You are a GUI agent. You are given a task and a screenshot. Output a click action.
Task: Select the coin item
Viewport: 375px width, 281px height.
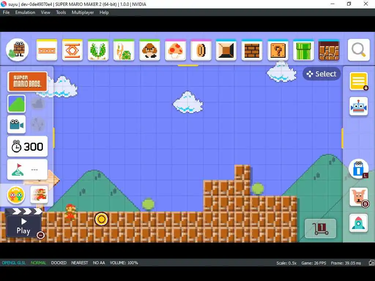[x=201, y=50]
